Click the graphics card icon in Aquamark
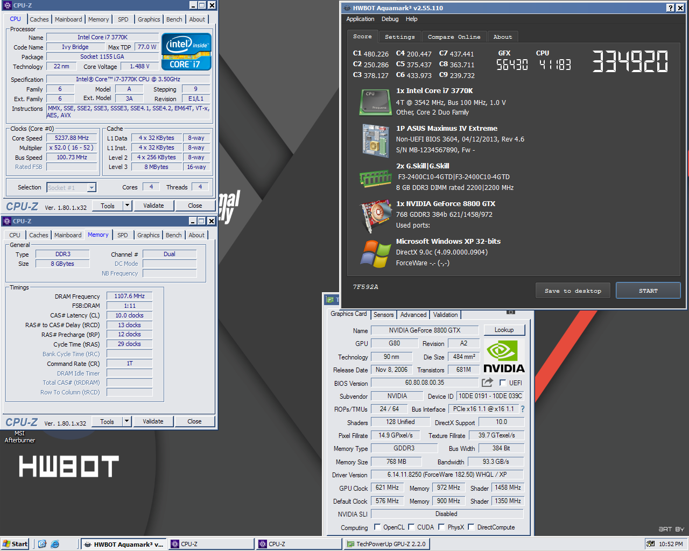 375,215
